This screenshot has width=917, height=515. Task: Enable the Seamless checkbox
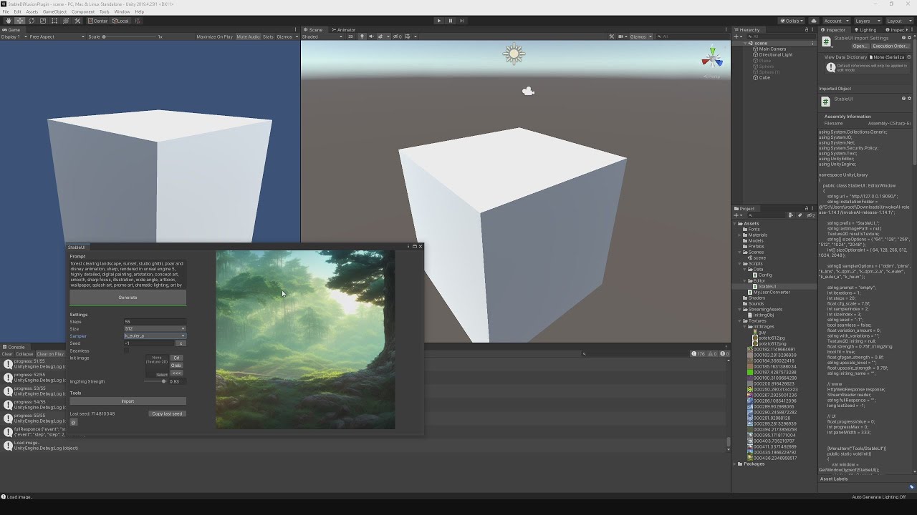coord(127,350)
